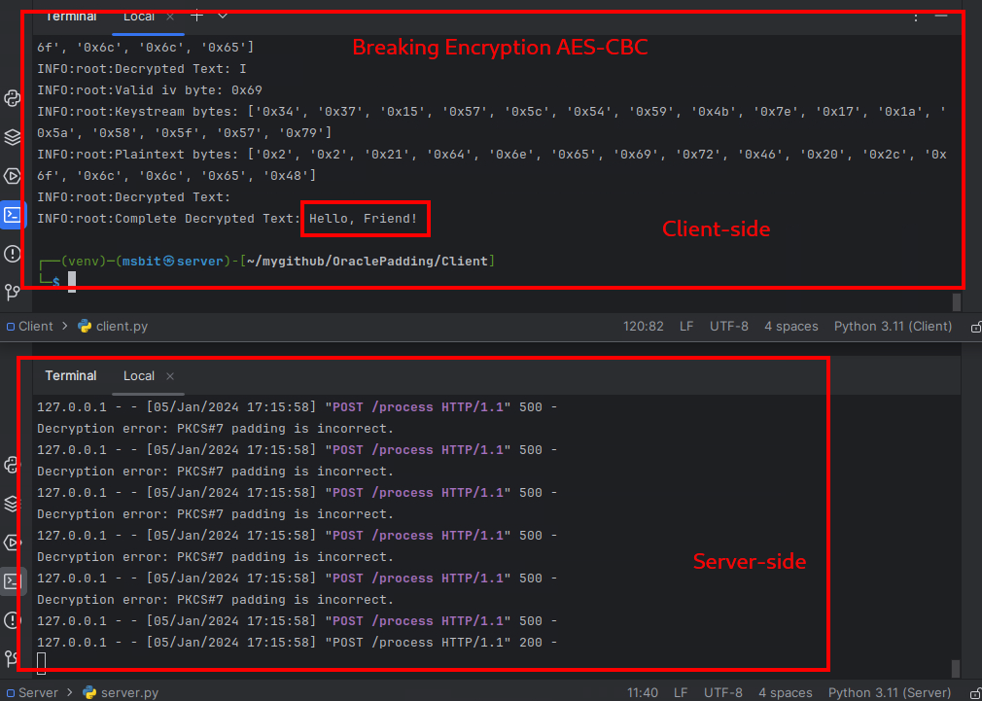
Task: Click the Server terminal command prompt
Action: click(41, 660)
